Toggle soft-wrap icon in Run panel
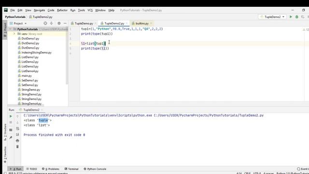This screenshot has width=309, height=174. tap(17, 129)
